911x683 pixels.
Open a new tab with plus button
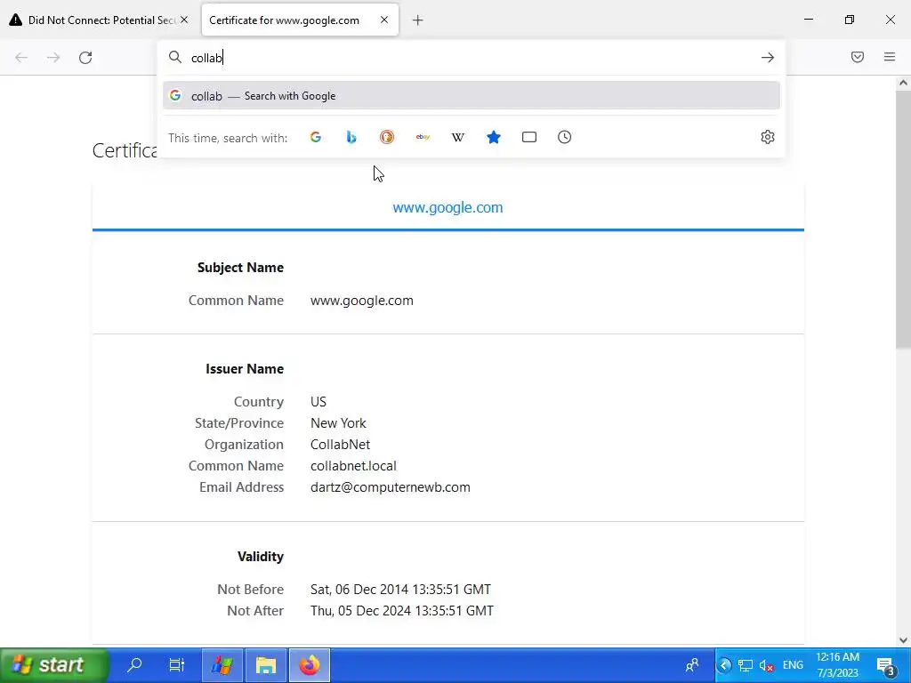click(418, 20)
